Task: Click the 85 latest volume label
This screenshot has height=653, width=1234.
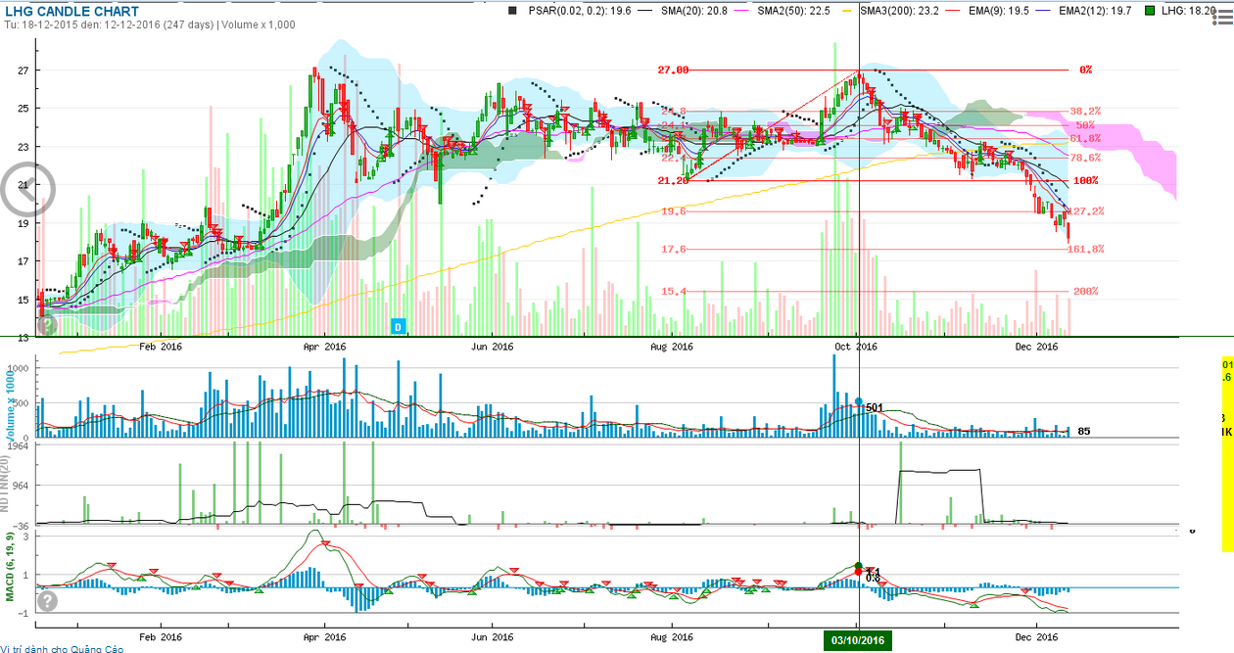Action: (x=1084, y=431)
